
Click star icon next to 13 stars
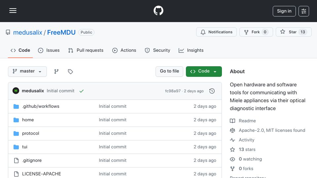click(232, 150)
